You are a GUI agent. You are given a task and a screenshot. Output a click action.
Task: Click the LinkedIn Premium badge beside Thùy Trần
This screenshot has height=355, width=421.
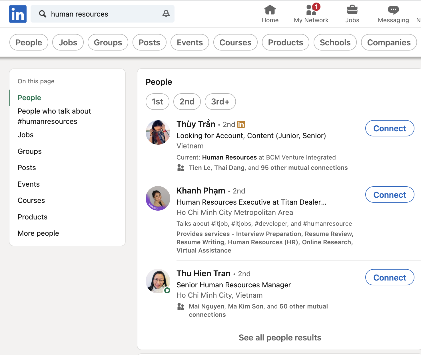(x=241, y=124)
